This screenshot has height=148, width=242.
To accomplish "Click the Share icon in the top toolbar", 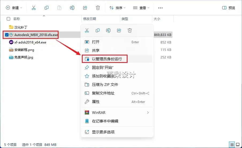I will (x=85, y=8).
